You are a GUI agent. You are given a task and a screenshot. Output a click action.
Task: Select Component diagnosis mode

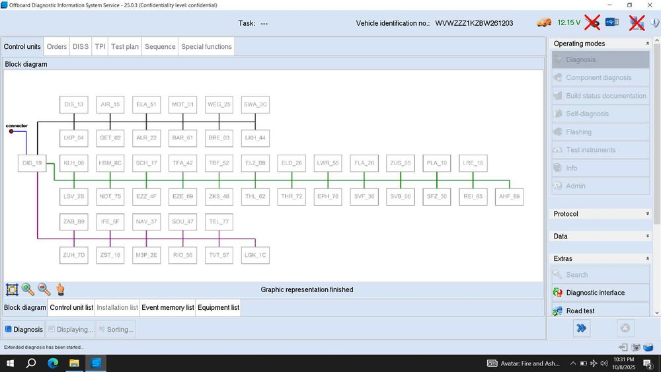tap(600, 77)
